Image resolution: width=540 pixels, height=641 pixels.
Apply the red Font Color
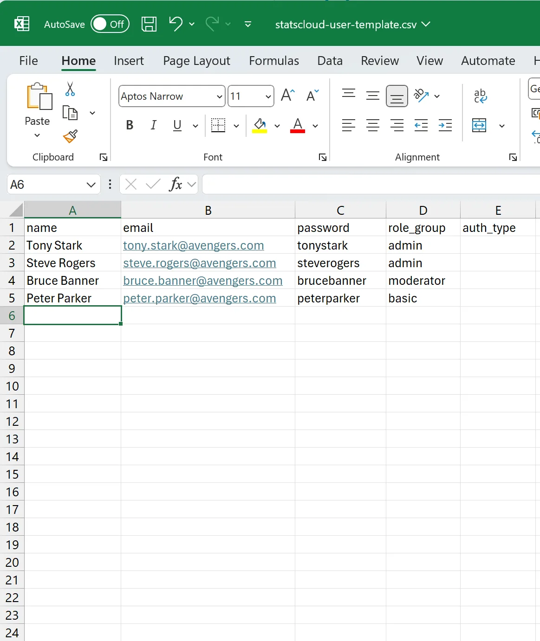pyautogui.click(x=298, y=125)
